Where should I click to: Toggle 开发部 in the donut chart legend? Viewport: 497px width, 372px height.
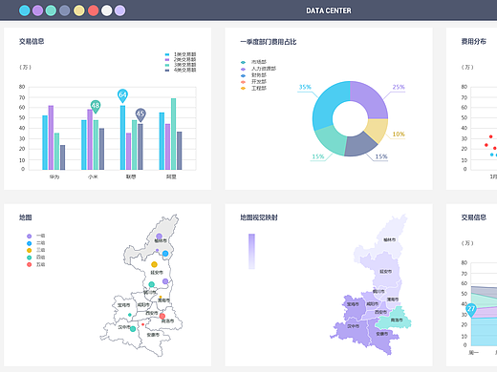point(253,82)
